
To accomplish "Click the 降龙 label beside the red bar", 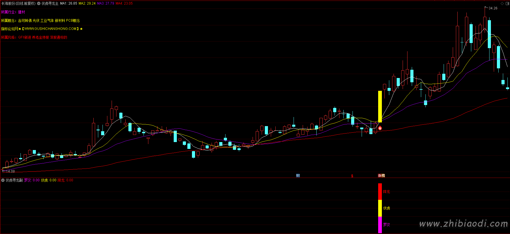I will [x=386, y=192].
